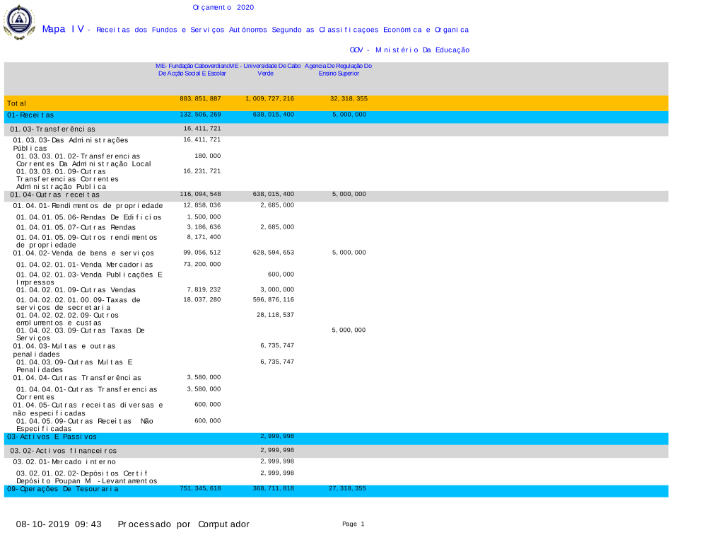Screen dimensions: 707x547
Task: Click the Agencia De Regulação Do Ensino Superior header
Action: [339, 69]
